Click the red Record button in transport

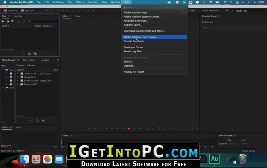(129, 129)
